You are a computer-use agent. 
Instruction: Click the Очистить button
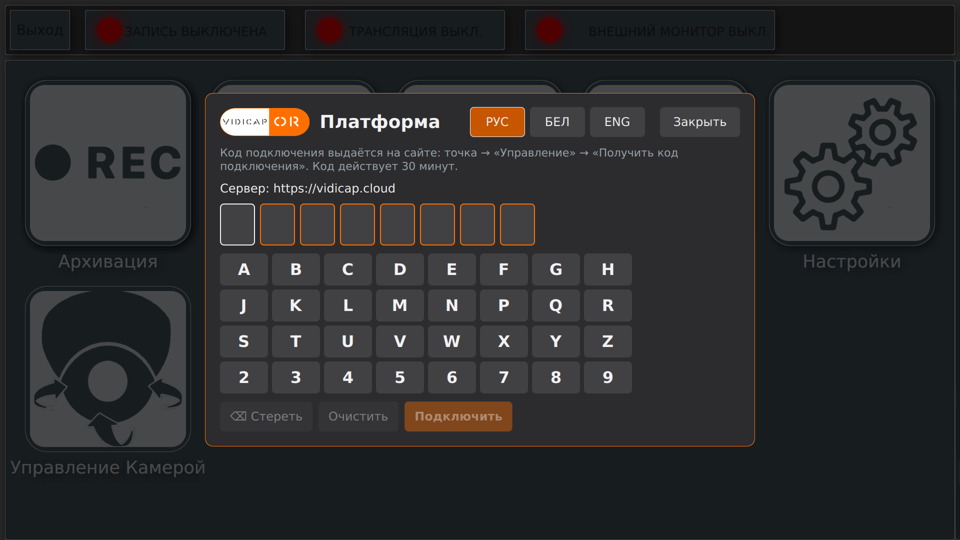358,416
